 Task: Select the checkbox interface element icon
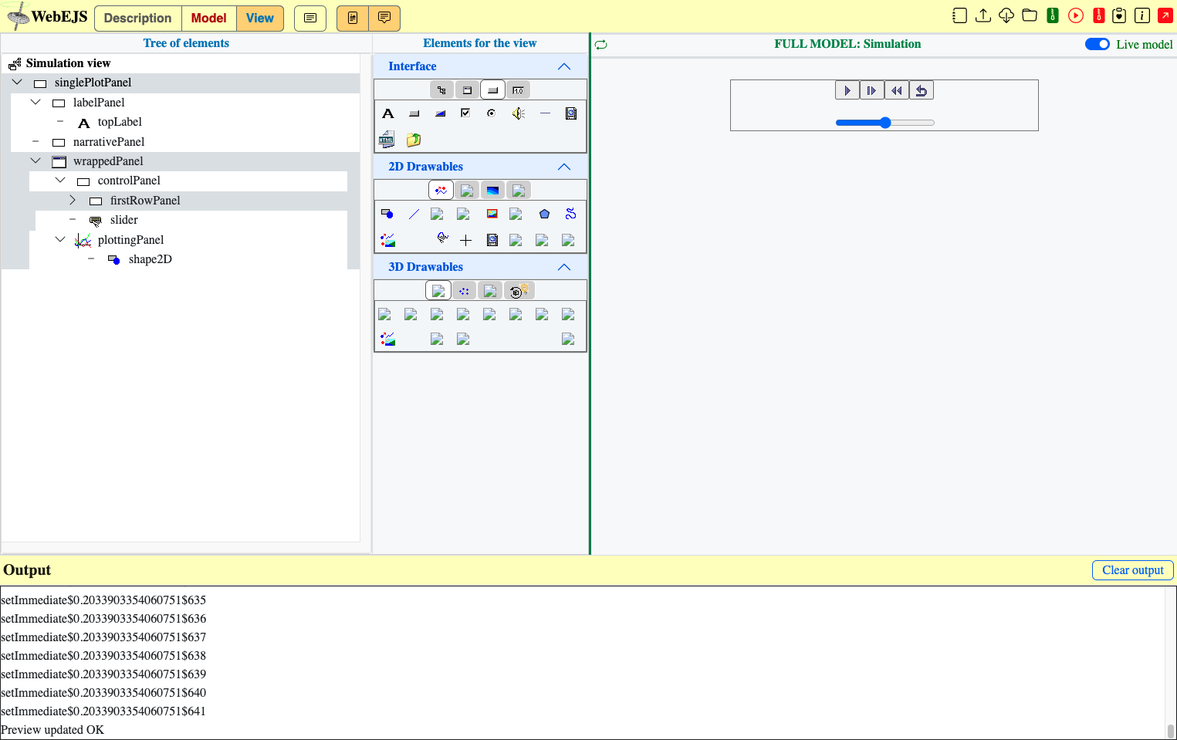click(465, 113)
